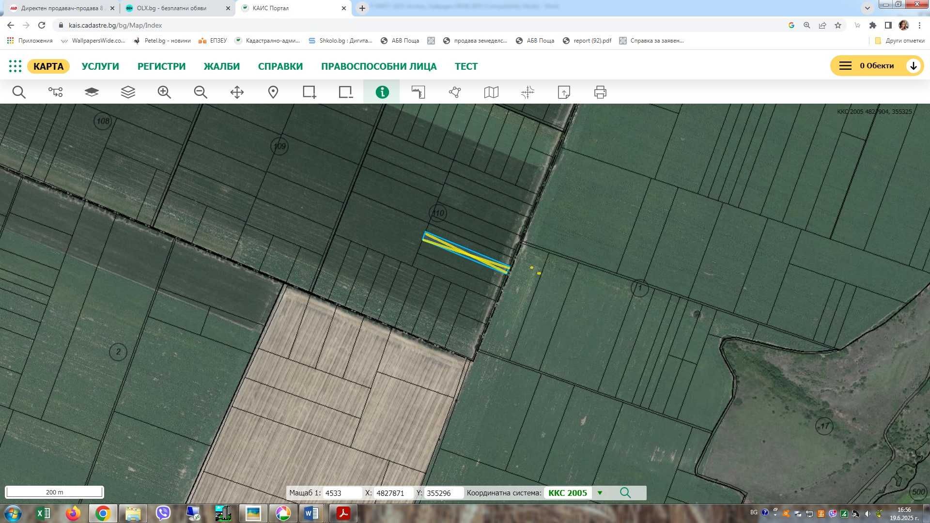Open the СПРАВКИ menu item
930x523 pixels.
click(280, 66)
